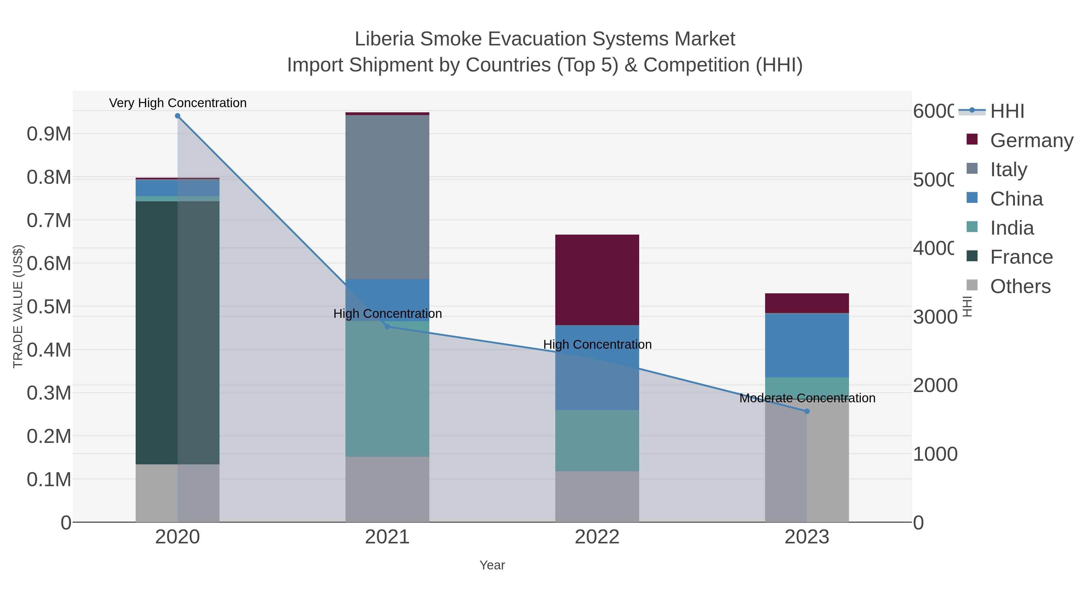Select the 2022 Germany bar segment
The height and width of the screenshot is (613, 1090).
[597, 280]
